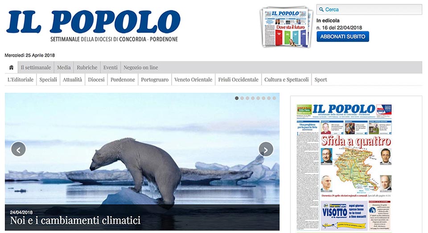This screenshot has width=428, height=233.
Task: Open the Cultura e Spettacoli tab
Action: coord(286,80)
